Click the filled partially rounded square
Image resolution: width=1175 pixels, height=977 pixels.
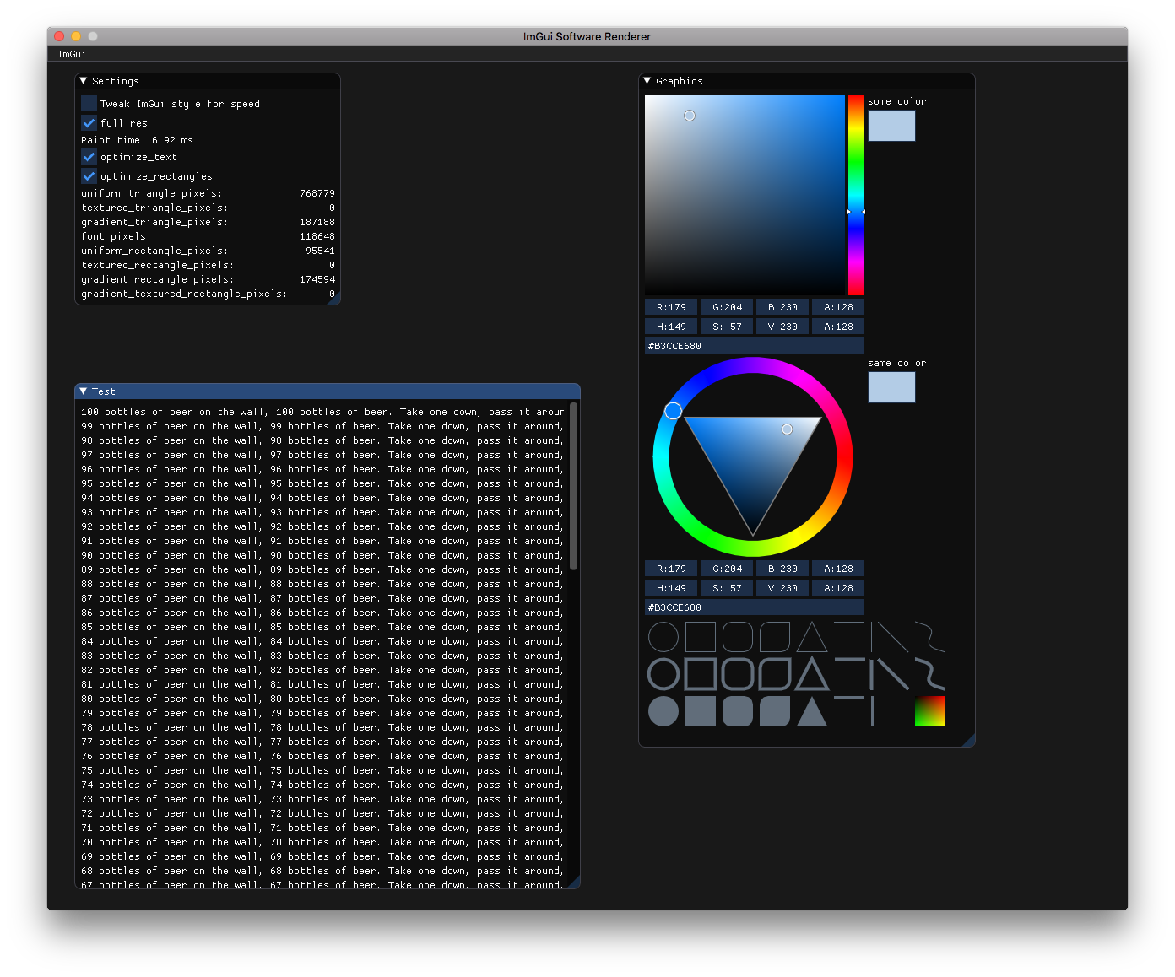pyautogui.click(x=775, y=711)
